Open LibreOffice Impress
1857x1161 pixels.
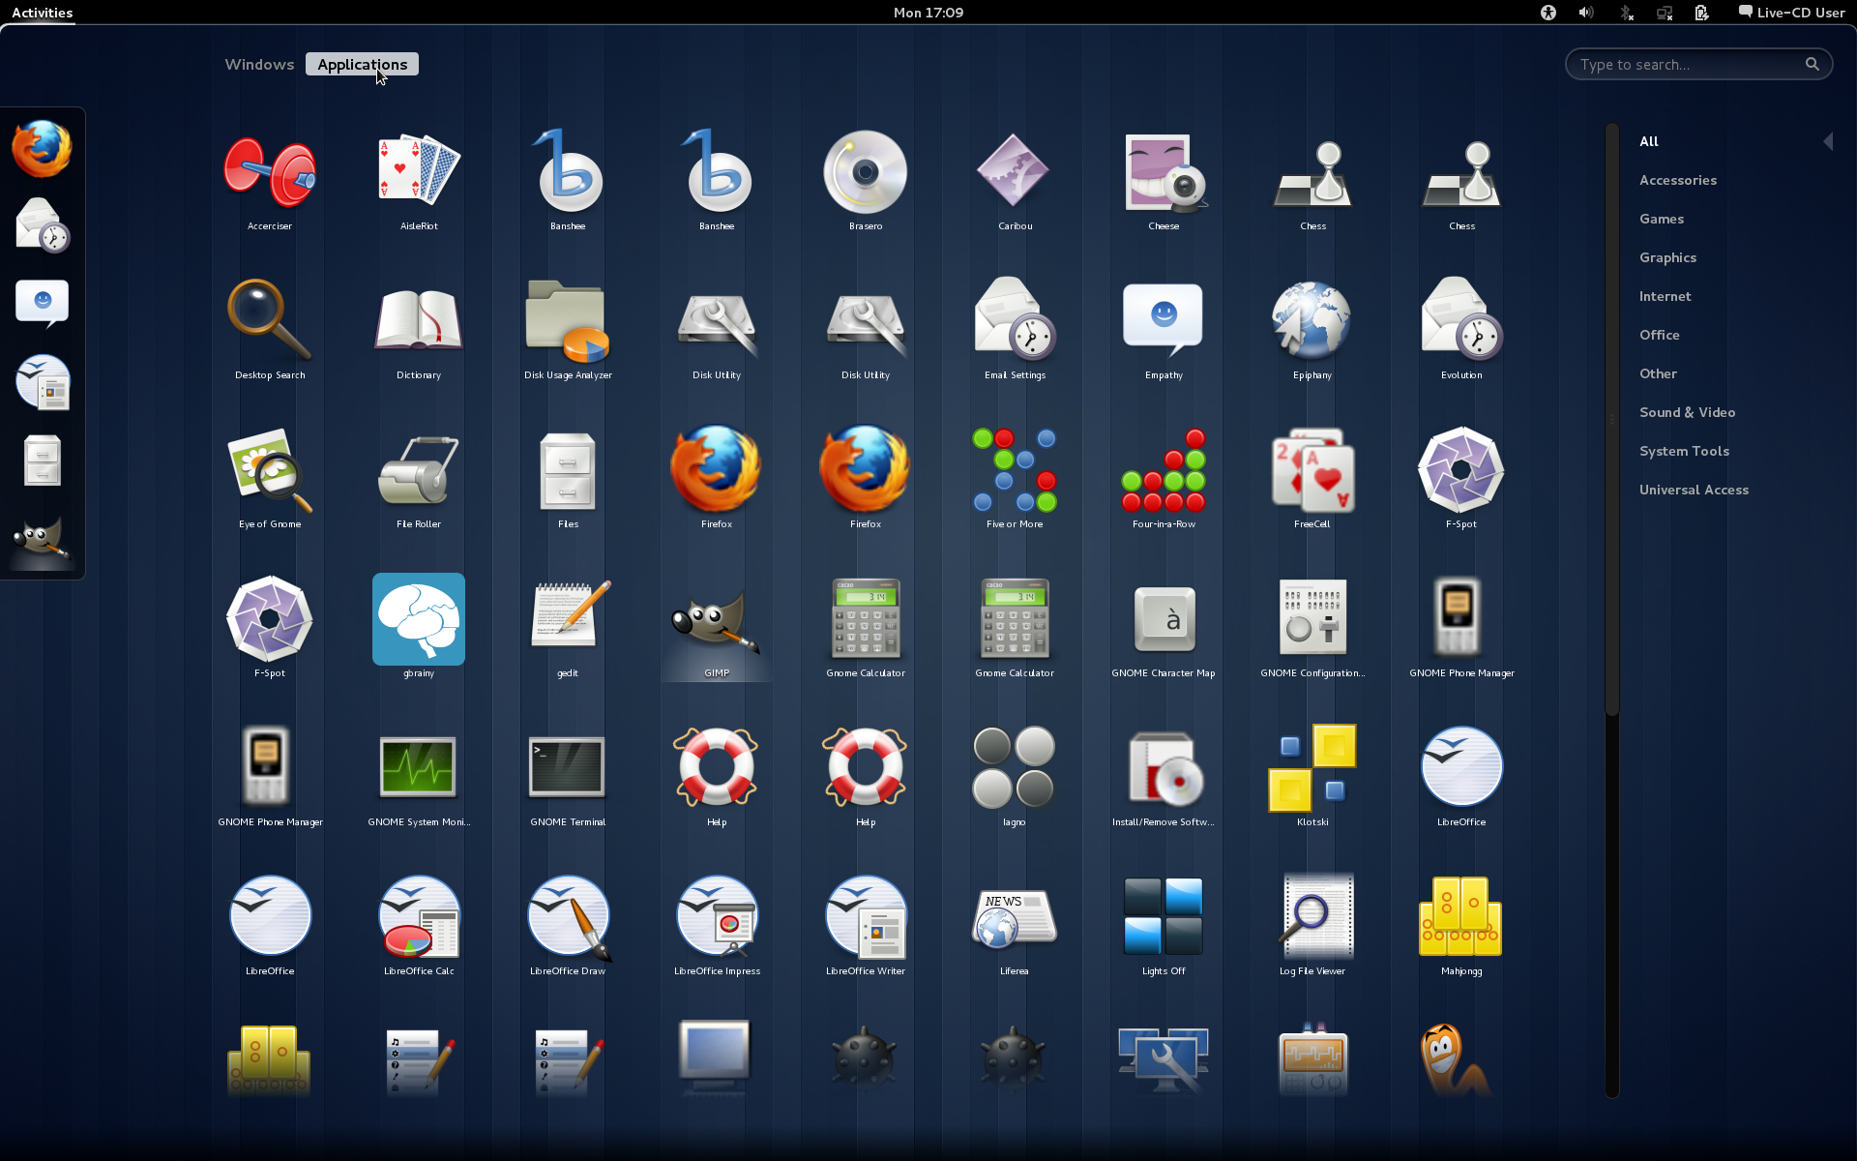tap(717, 927)
